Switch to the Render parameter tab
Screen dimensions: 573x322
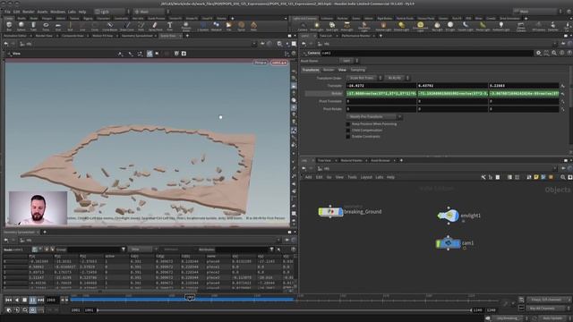pyautogui.click(x=329, y=70)
